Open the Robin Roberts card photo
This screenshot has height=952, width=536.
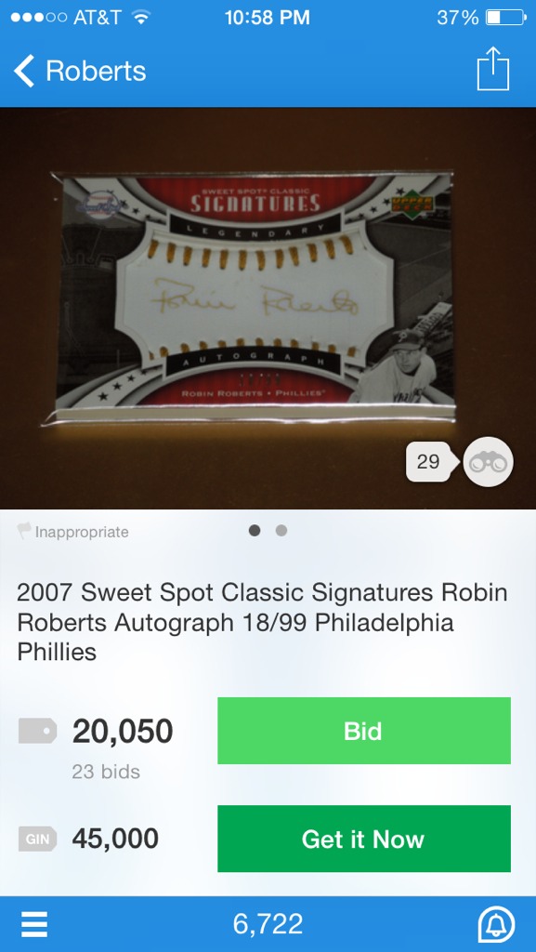pos(255,295)
